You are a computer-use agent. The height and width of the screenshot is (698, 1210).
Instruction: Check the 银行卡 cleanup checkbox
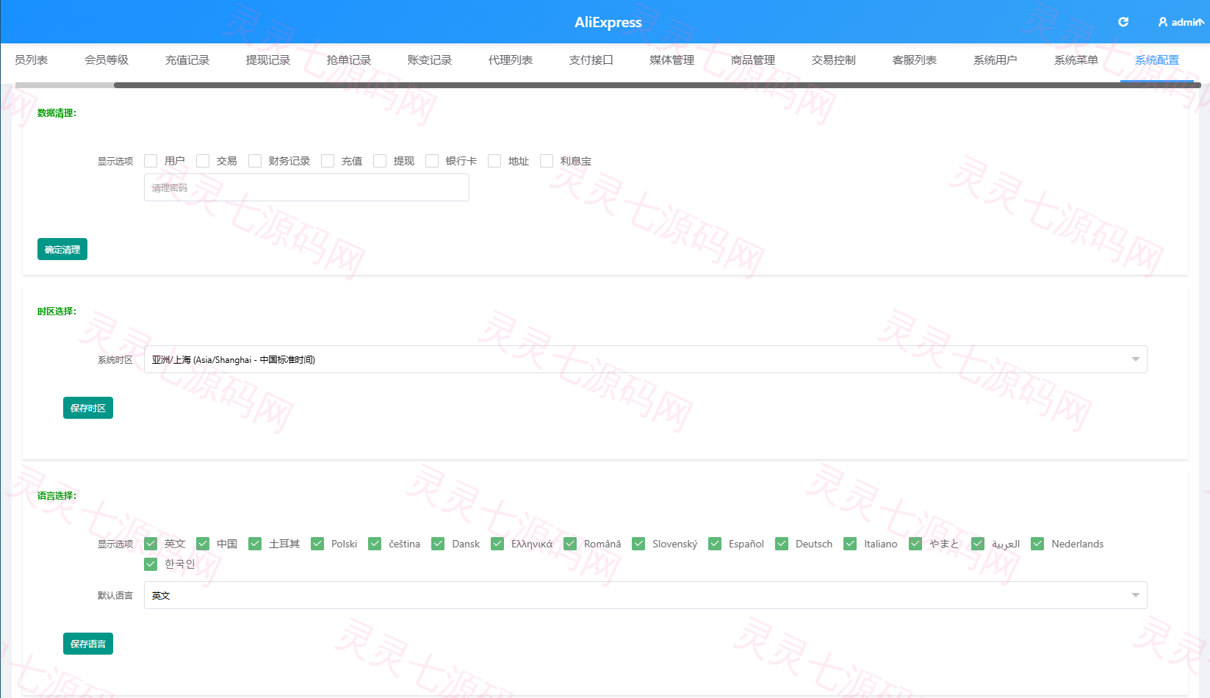432,161
